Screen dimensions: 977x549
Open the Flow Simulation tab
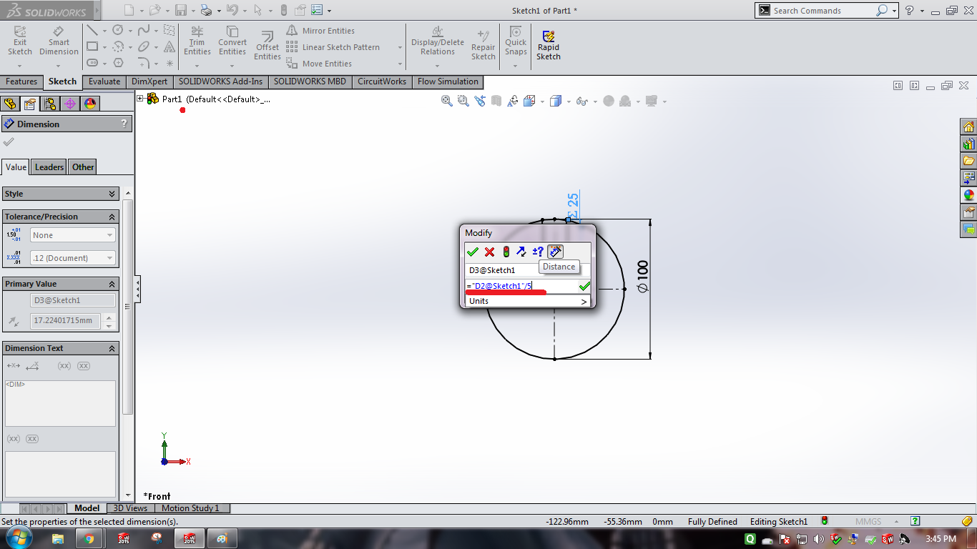click(448, 81)
